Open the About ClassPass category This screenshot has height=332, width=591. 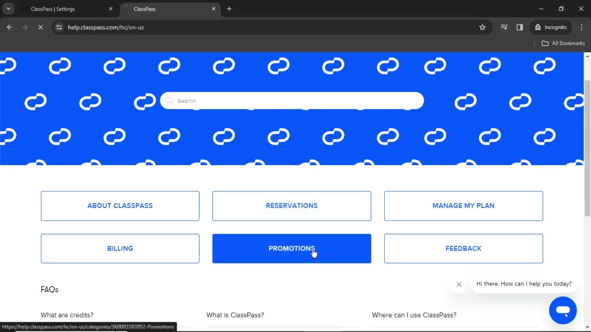pyautogui.click(x=120, y=206)
